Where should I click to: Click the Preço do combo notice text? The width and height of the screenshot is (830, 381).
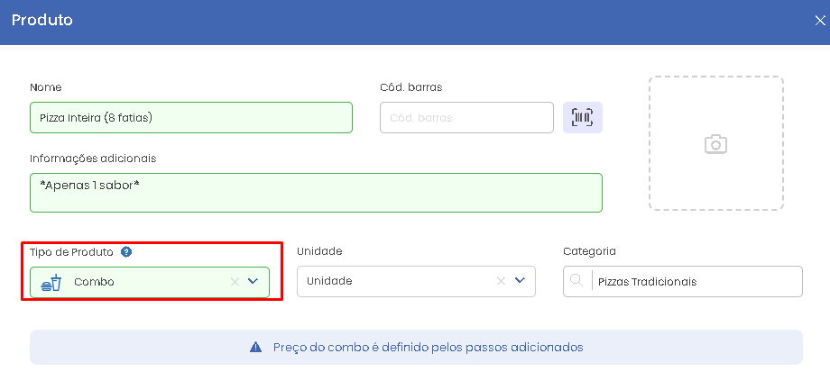pyautogui.click(x=429, y=347)
